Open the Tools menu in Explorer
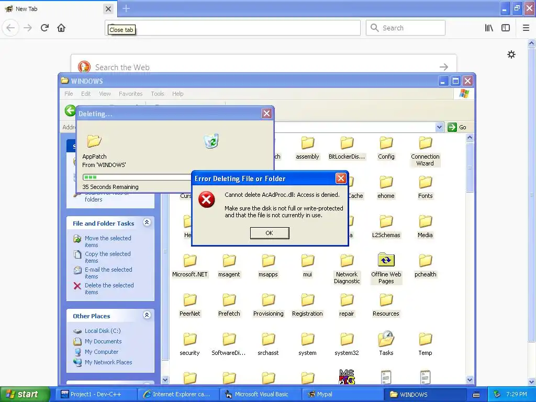This screenshot has width=536, height=402. tap(158, 94)
